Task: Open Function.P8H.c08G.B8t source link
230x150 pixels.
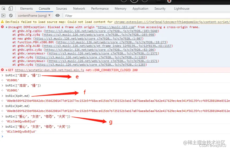Action: point(112,42)
